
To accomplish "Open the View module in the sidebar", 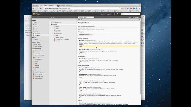I will 36,25.
